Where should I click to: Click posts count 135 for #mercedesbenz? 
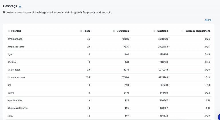point(88,78)
